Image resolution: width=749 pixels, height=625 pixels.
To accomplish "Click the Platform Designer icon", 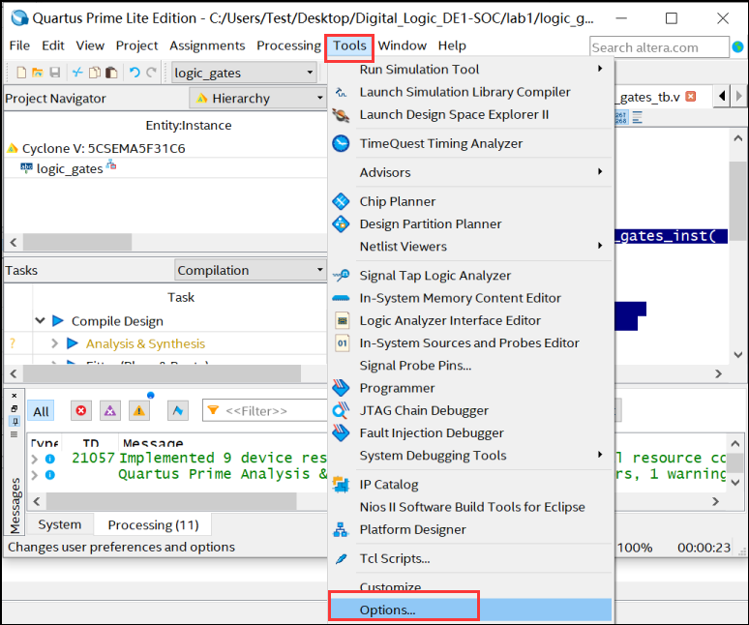I will click(341, 529).
